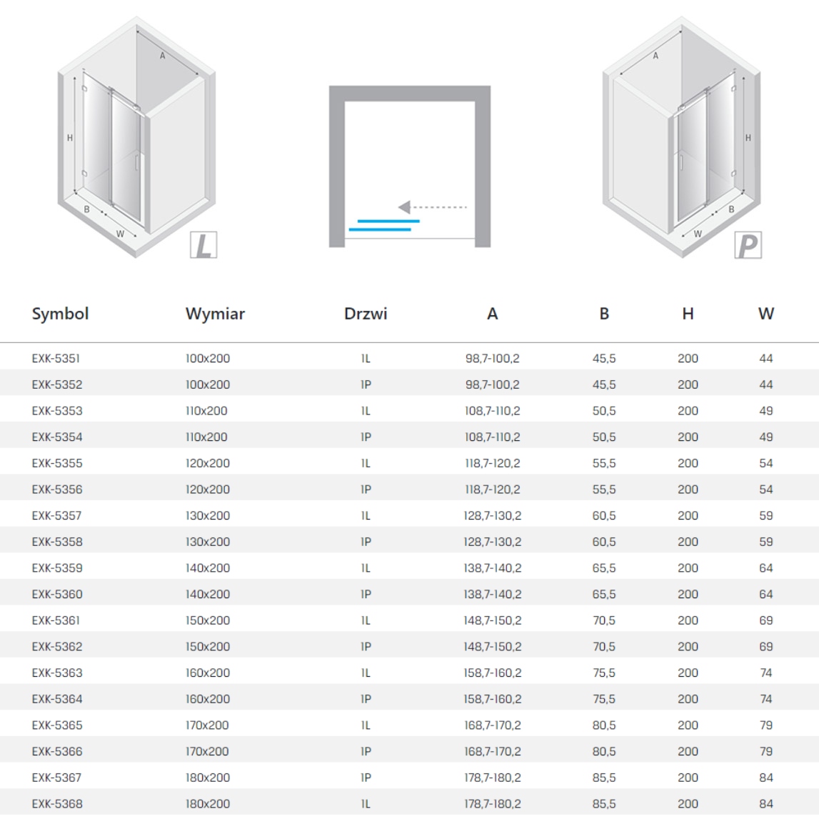Click the Symbol column header
The height and width of the screenshot is (819, 819).
coord(60,314)
